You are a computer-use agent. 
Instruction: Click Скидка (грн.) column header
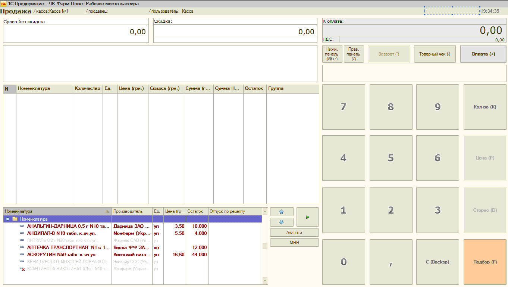point(166,89)
